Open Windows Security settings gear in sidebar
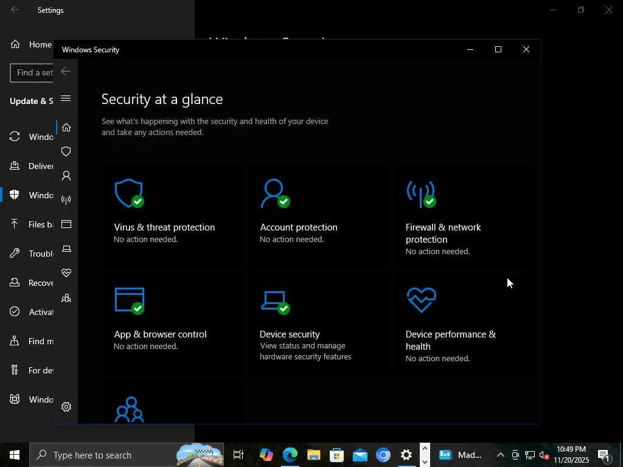The height and width of the screenshot is (467, 623). coord(66,407)
